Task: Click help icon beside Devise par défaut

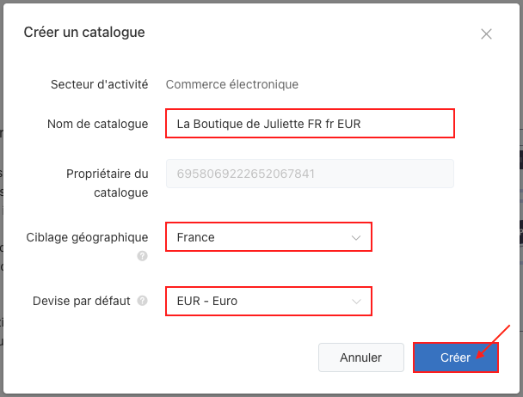Action: pyautogui.click(x=142, y=301)
